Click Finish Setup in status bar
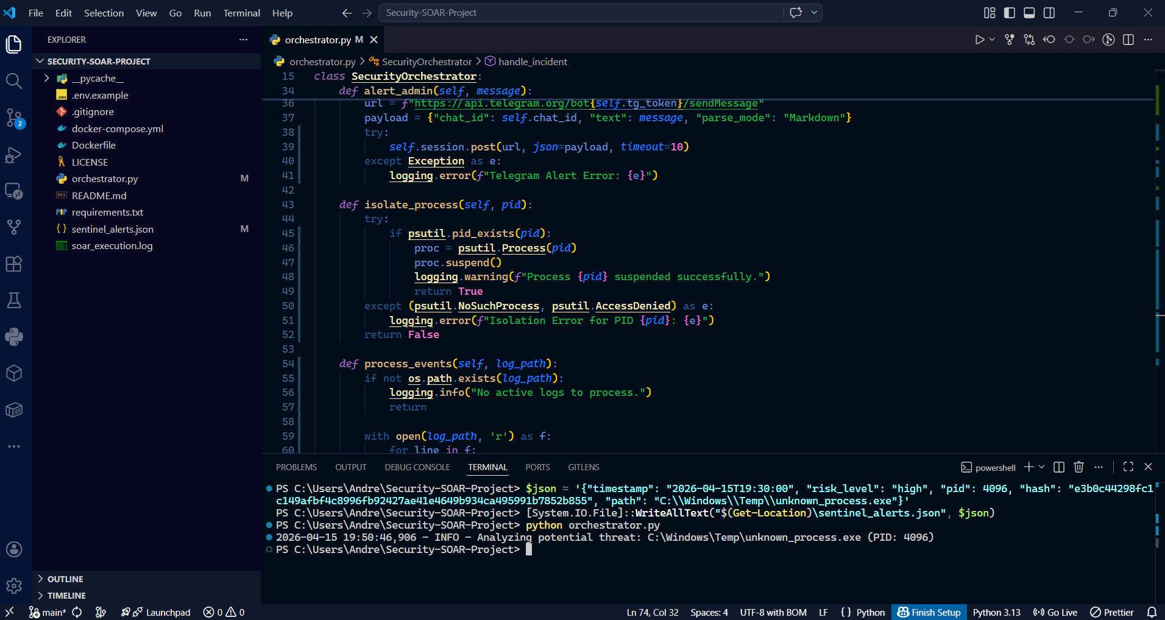1165x620 pixels. [929, 612]
